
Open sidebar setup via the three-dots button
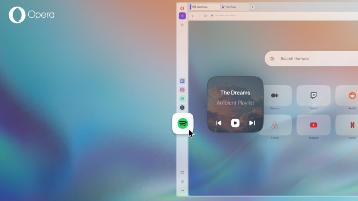pos(182,190)
